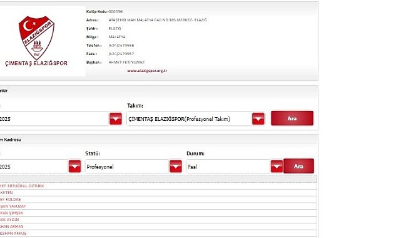Click the Profesyonel status field

point(127,167)
